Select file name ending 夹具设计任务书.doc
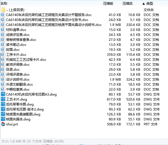Screen dimensions: 168x145 (x=47, y=20)
